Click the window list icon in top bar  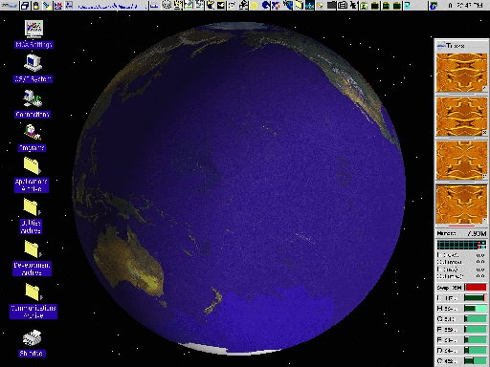click(x=25, y=5)
